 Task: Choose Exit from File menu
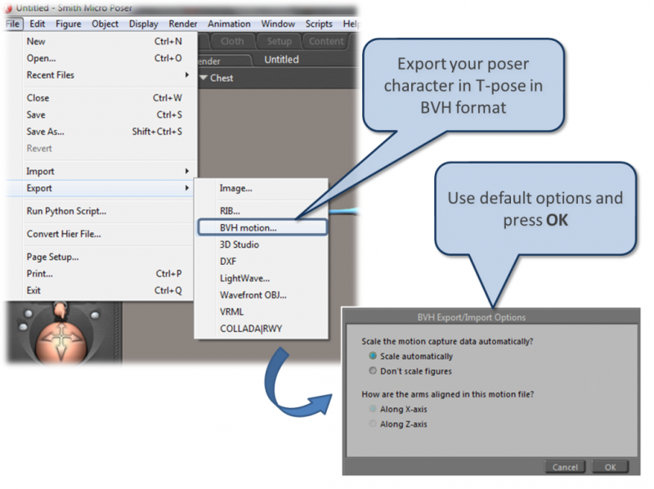pyautogui.click(x=105, y=290)
